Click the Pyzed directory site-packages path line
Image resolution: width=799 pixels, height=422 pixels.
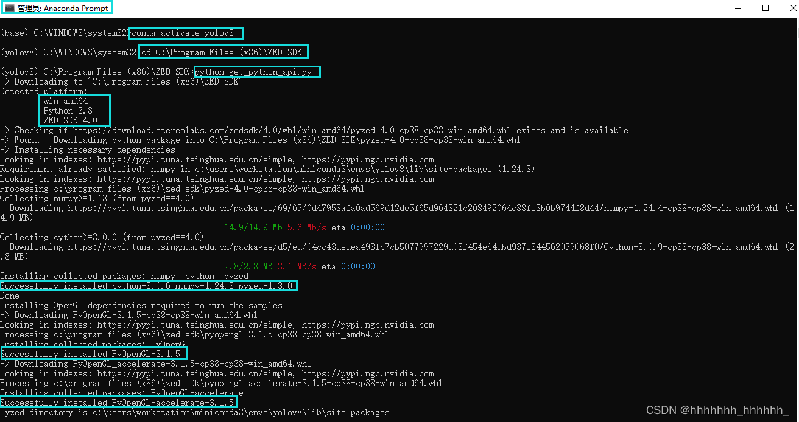[x=195, y=412]
